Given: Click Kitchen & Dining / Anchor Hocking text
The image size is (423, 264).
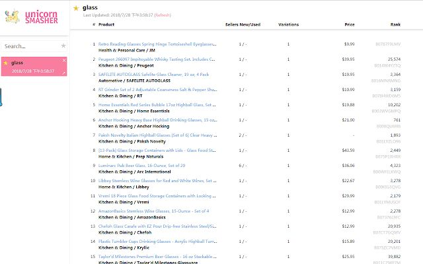Looking at the screenshot, I should pyautogui.click(x=134, y=126).
